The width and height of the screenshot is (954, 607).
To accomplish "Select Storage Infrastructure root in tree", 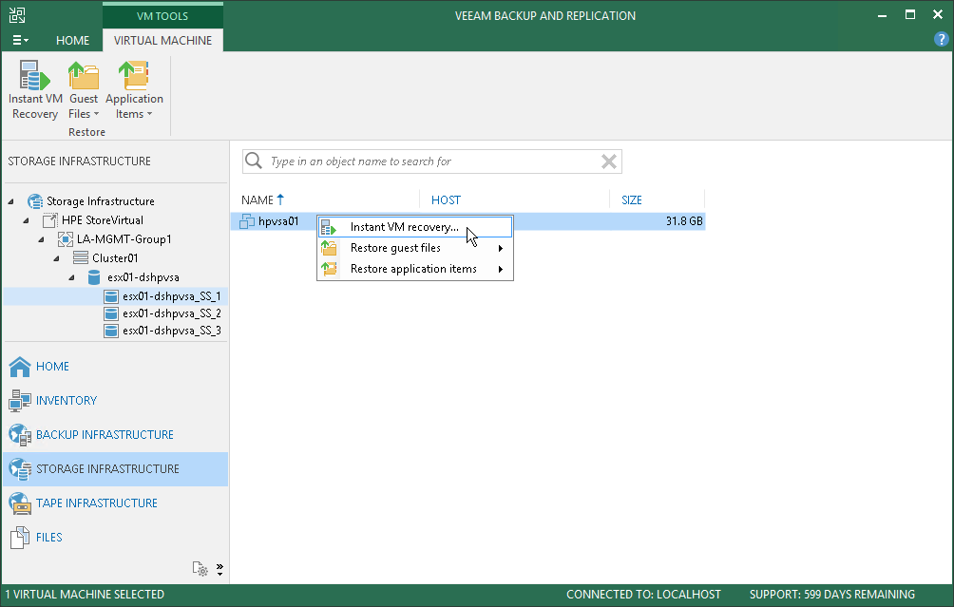I will tap(101, 201).
